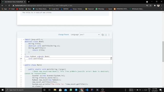The height and width of the screenshot is (92, 164).
Task: Open the Windows Start menu
Action: [x=3, y=90]
